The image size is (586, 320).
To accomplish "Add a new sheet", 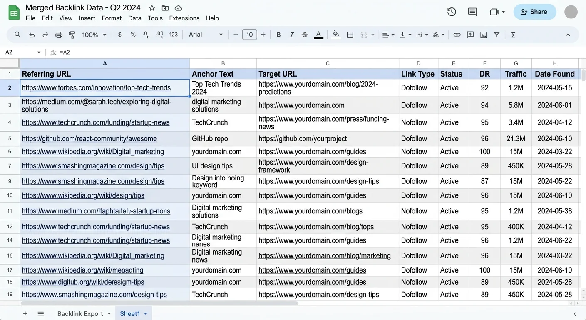I will point(25,314).
